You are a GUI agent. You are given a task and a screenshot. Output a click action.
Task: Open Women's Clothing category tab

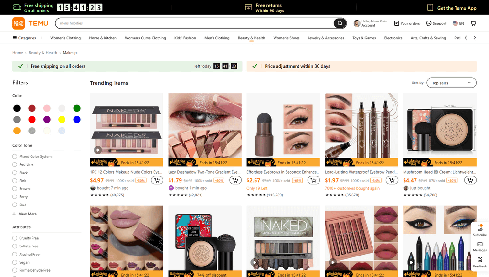(65, 38)
